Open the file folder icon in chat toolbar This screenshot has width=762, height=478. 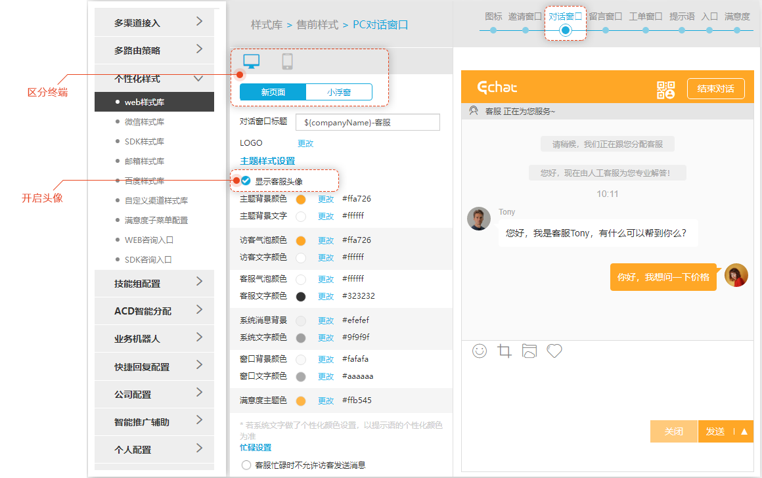point(529,351)
